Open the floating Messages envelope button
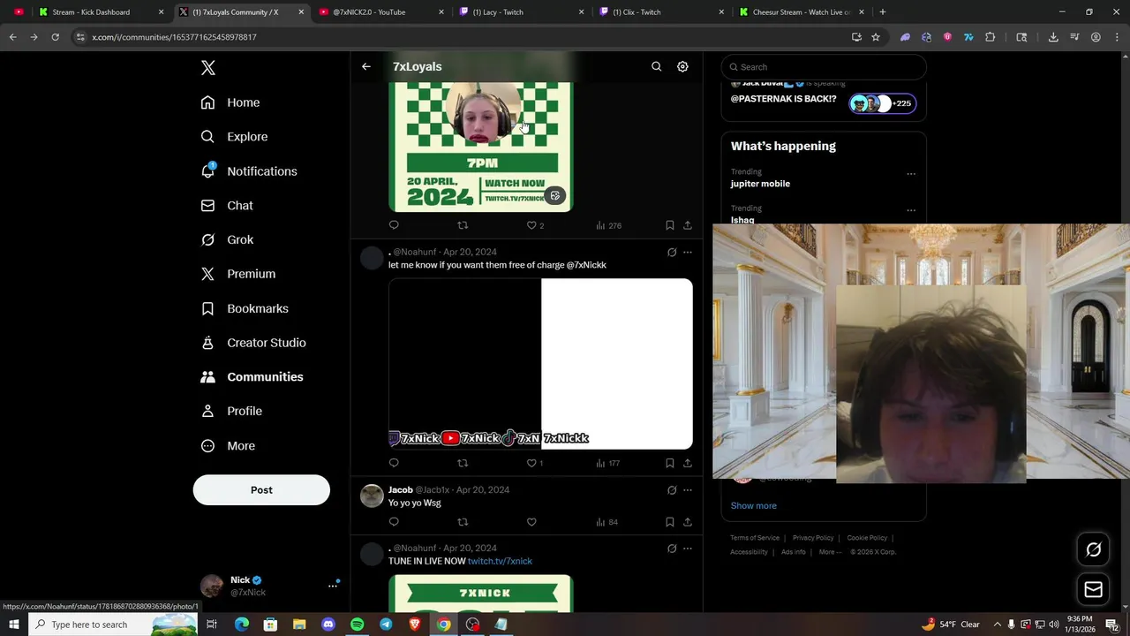The image size is (1130, 636). [1093, 590]
